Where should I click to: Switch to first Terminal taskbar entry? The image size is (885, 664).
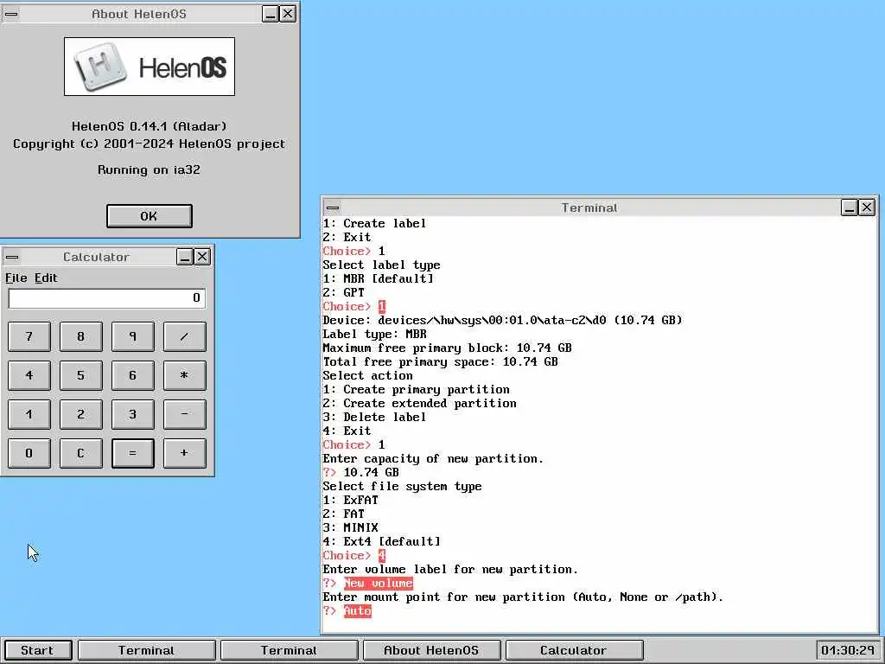(x=146, y=650)
